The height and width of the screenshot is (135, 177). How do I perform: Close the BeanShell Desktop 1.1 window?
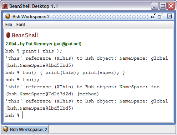[171, 6]
